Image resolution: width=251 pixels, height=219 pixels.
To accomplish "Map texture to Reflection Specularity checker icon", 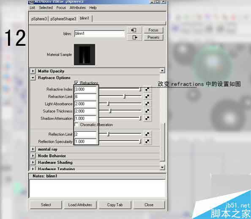I will point(147,141).
